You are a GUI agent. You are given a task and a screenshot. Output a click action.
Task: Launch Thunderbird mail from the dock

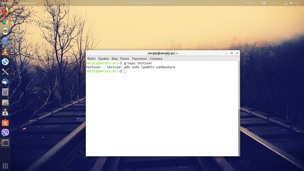pos(5,82)
